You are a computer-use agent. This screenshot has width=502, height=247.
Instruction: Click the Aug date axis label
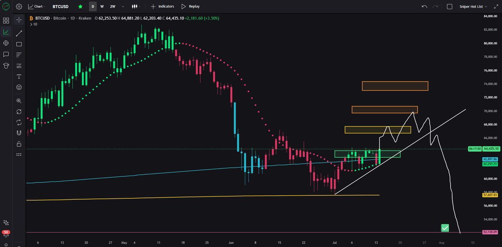[x=441, y=242]
